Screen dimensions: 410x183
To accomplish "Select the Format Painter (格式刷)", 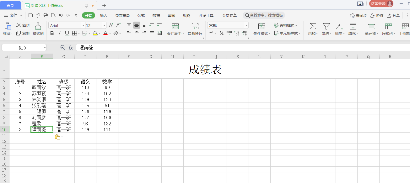I will click(x=38, y=29).
